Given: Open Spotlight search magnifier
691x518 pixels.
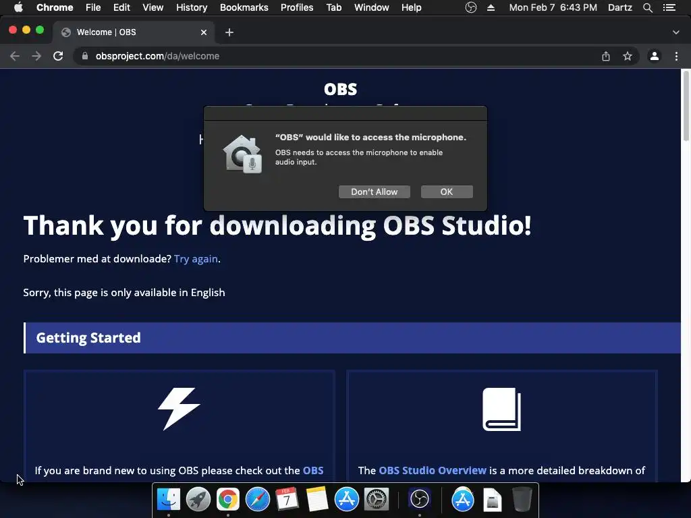Looking at the screenshot, I should [648, 7].
